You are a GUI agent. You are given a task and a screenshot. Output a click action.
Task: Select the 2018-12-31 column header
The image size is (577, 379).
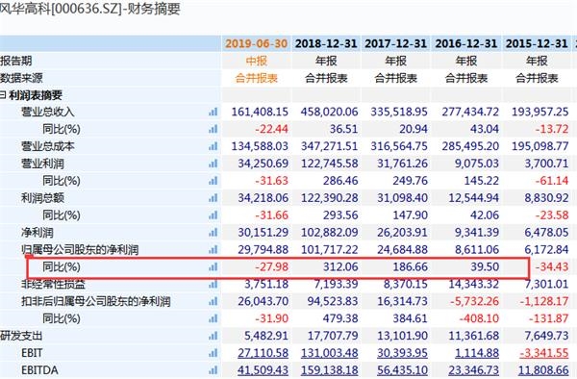[326, 43]
